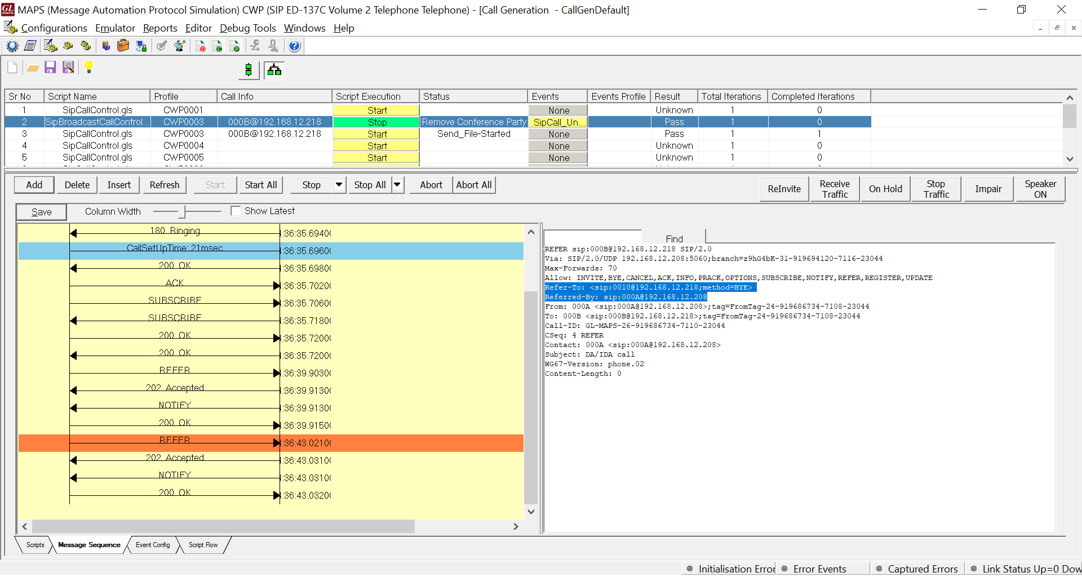Open the blue question mark help icon

(294, 46)
